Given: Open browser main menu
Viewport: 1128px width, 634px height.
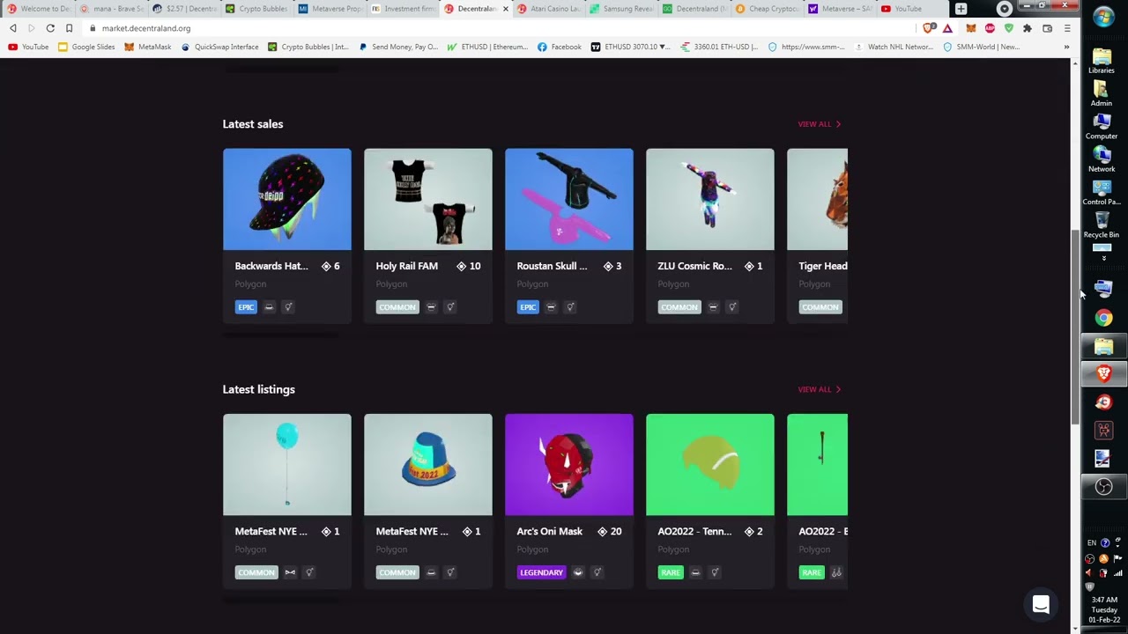Looking at the screenshot, I should click(x=1067, y=28).
